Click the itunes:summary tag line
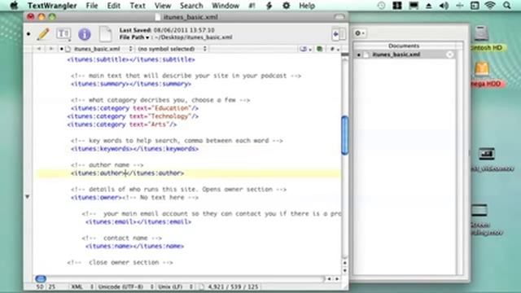Image resolution: width=521 pixels, height=293 pixels. tap(131, 84)
